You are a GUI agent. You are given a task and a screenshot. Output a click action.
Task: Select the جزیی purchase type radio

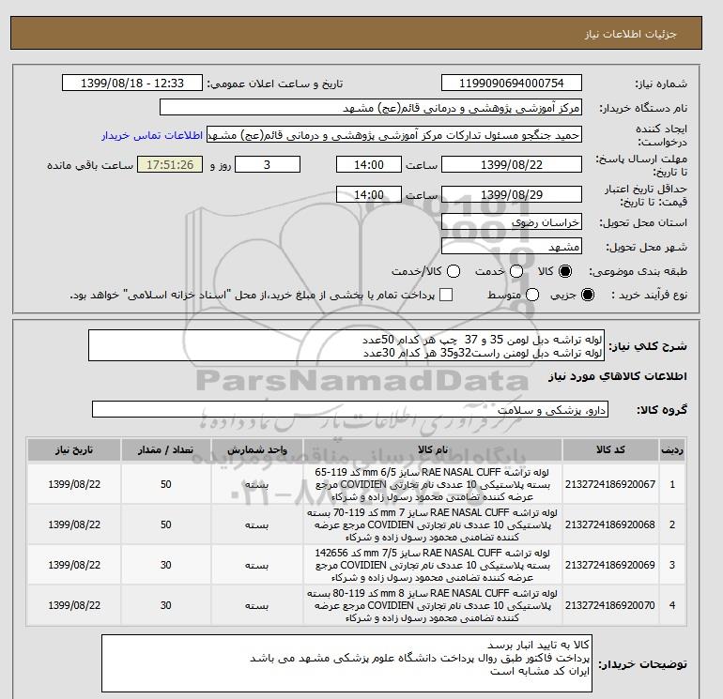tap(588, 295)
